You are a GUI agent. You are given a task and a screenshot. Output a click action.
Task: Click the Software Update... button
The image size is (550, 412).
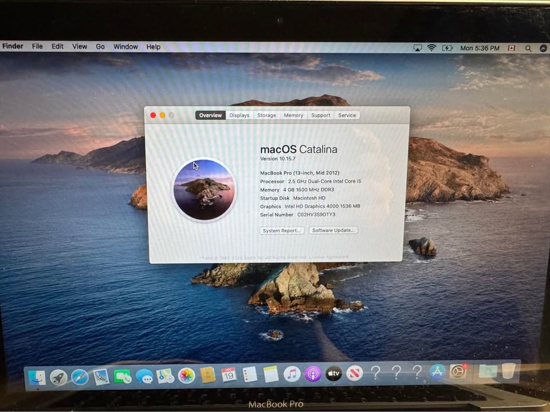[x=333, y=230]
